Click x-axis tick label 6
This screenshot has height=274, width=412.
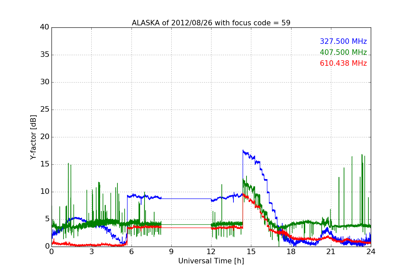coord(131,251)
